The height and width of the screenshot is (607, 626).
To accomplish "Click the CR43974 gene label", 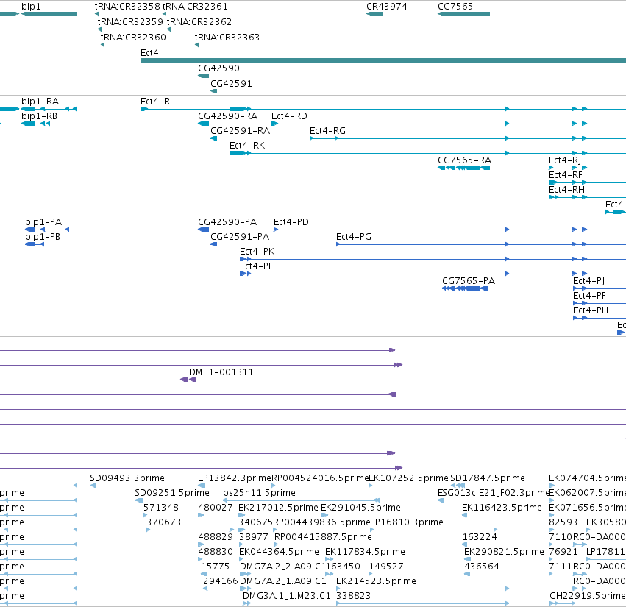I will [386, 7].
